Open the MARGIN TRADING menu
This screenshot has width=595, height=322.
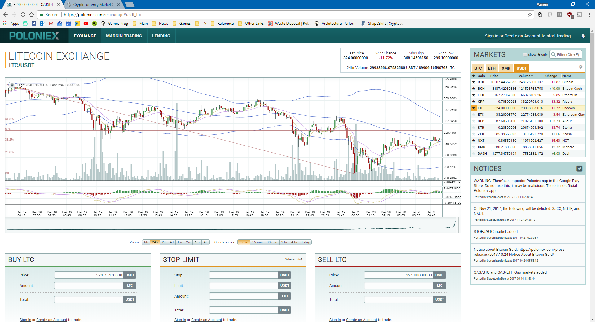tap(124, 36)
